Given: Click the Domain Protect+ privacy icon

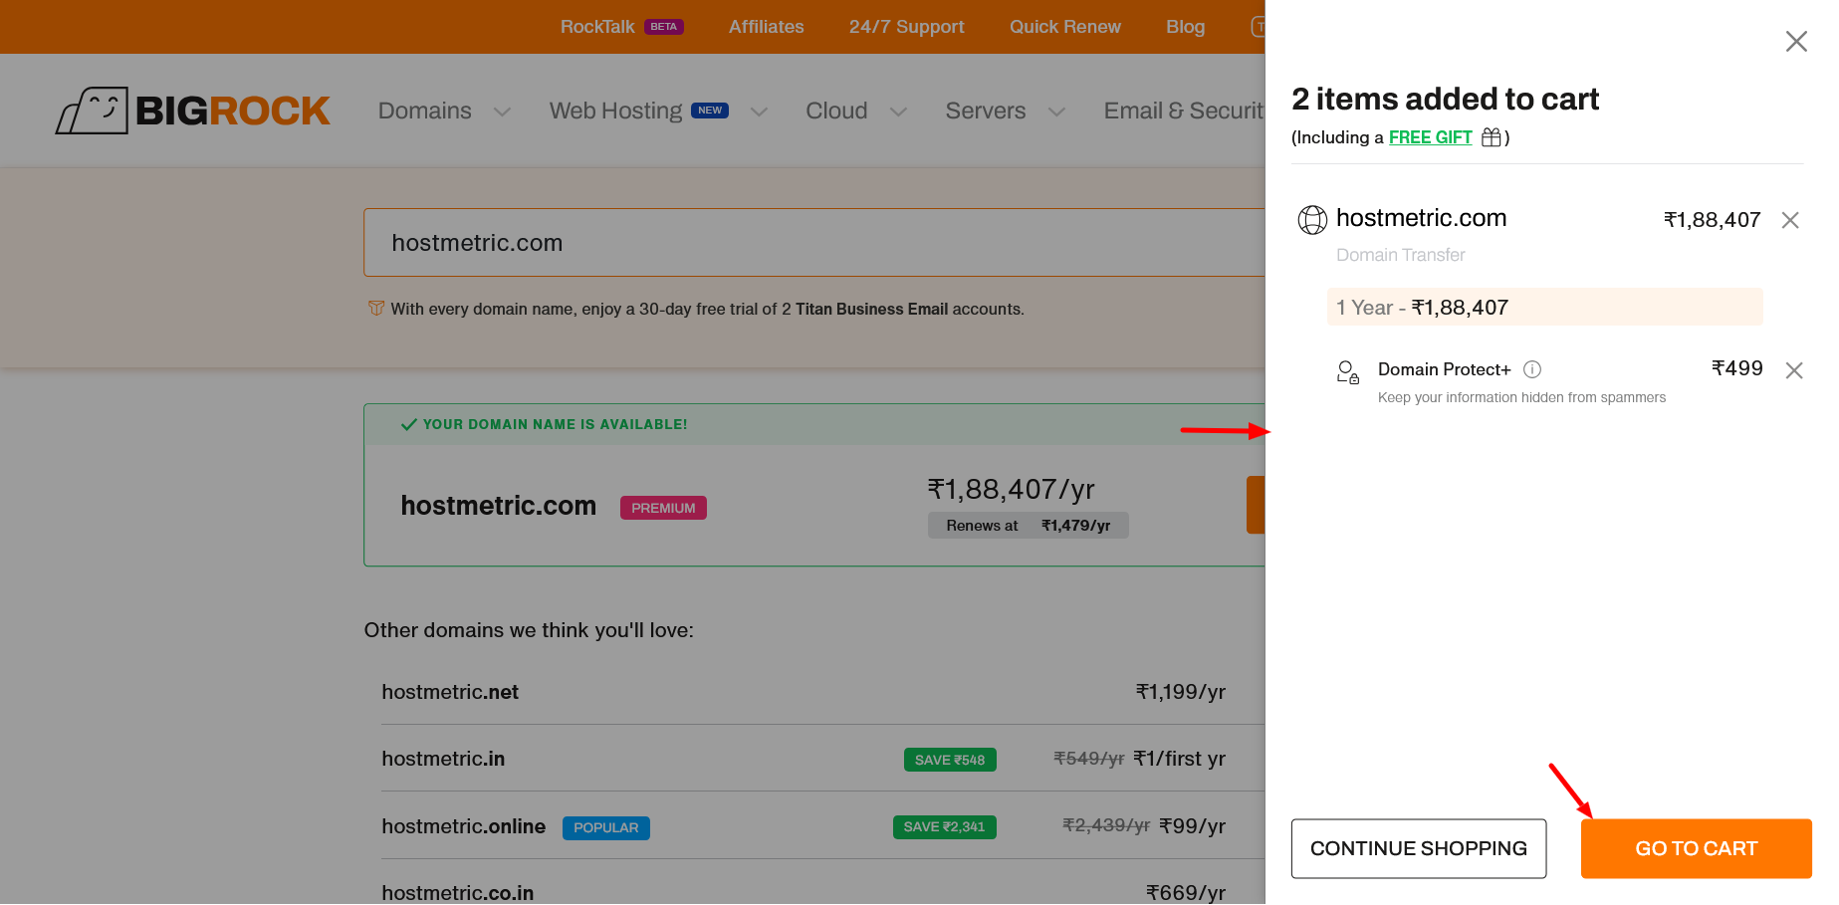Looking at the screenshot, I should pyautogui.click(x=1347, y=372).
